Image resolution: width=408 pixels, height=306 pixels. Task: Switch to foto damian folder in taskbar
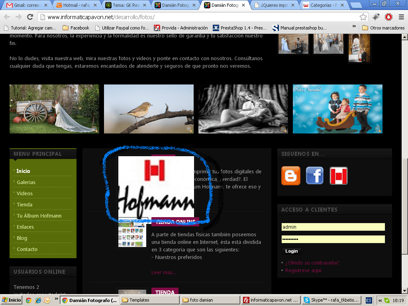(x=210, y=300)
